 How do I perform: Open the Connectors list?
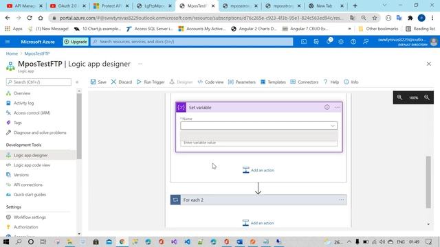click(x=304, y=82)
